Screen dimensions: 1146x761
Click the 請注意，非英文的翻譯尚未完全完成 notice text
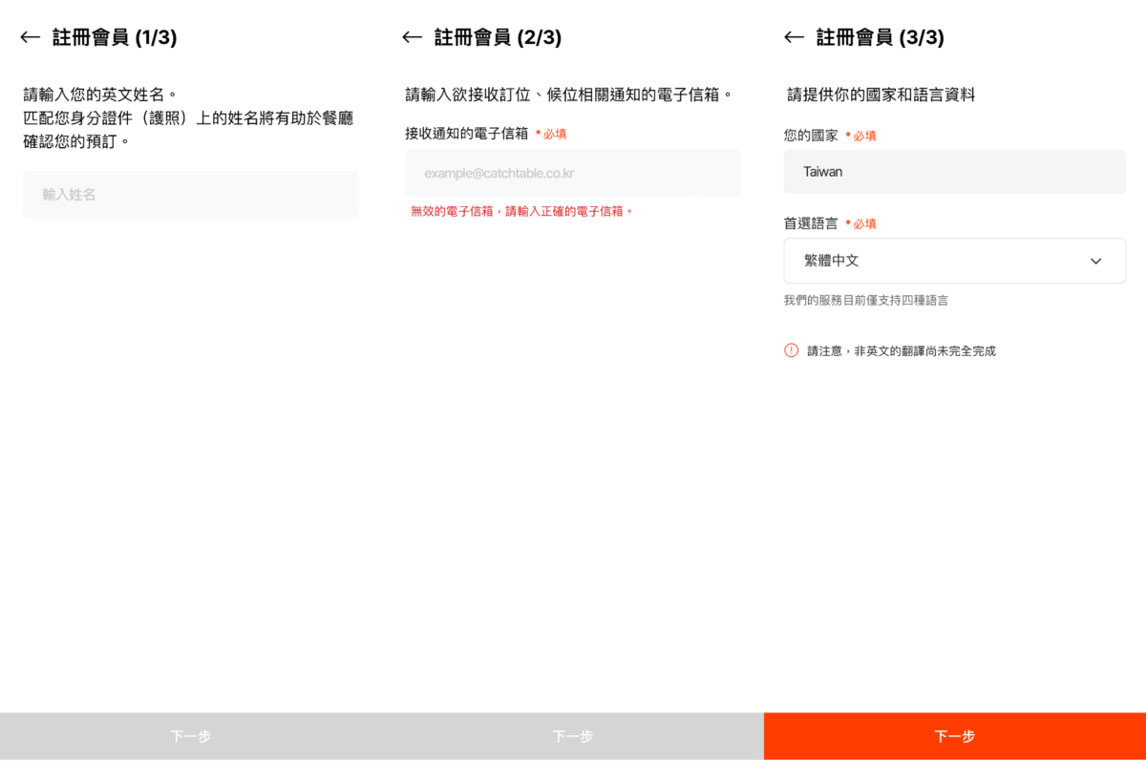coord(902,351)
